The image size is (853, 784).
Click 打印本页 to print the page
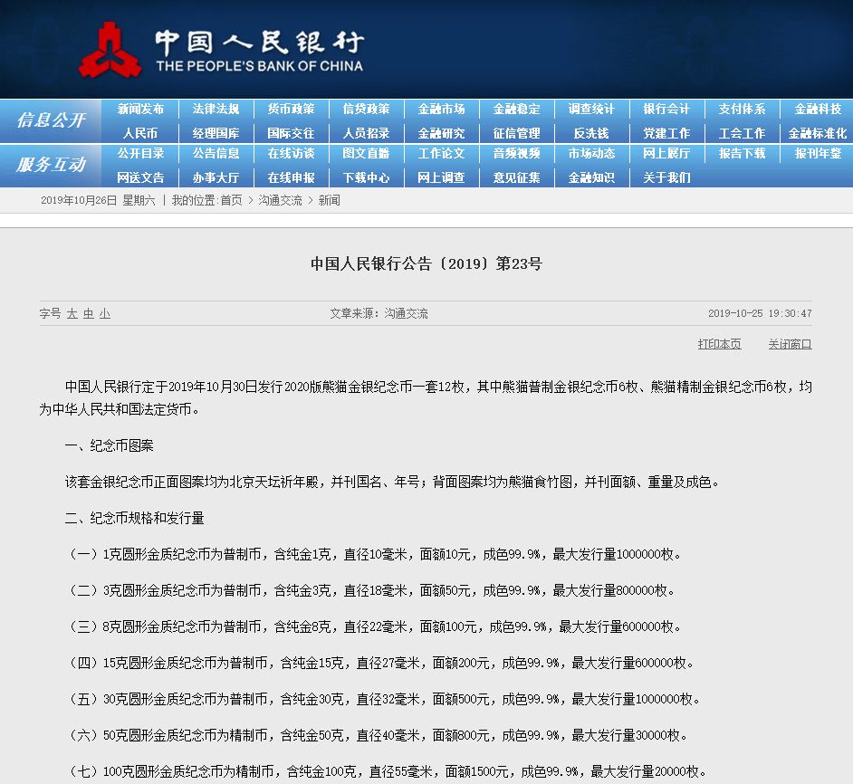(x=719, y=344)
